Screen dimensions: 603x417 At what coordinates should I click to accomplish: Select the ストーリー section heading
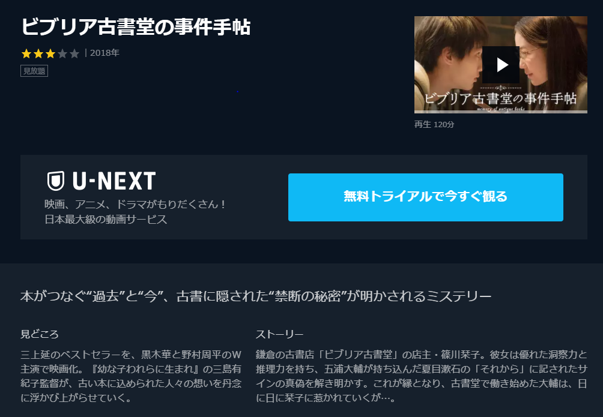(x=280, y=334)
